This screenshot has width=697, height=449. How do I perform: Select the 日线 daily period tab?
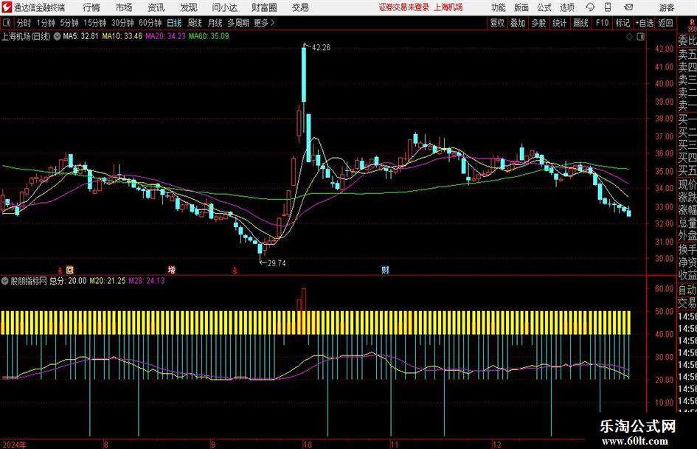[x=174, y=23]
